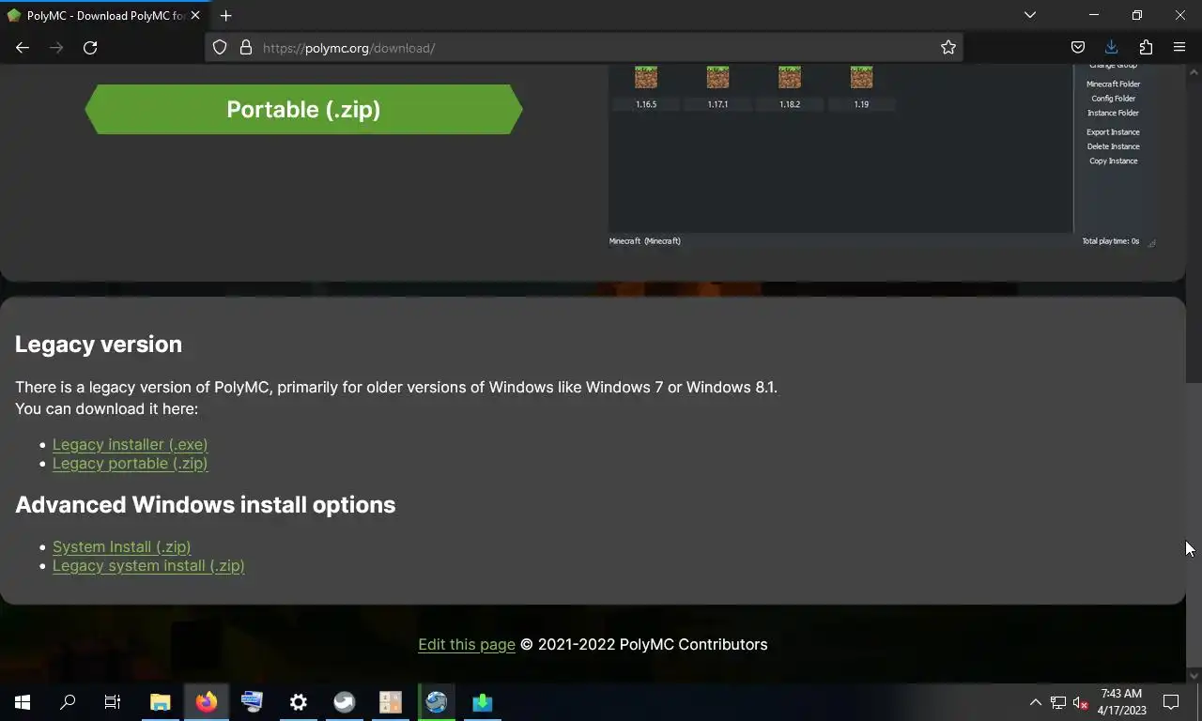Close the PolyMC download tab
Image resolution: width=1202 pixels, height=721 pixels.
[x=195, y=15]
